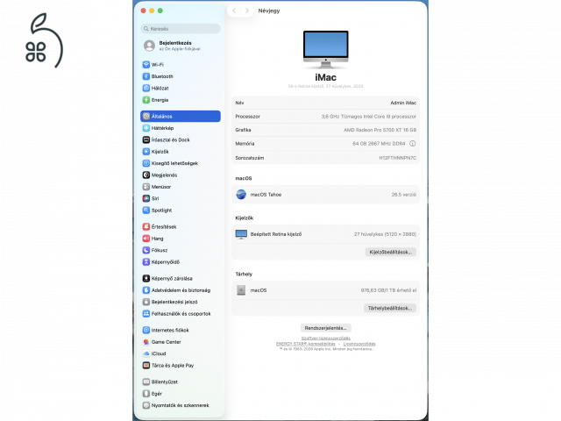The width and height of the screenshot is (561, 421).
Task: Select Bejelentkezési jelszó icon
Action: click(x=146, y=302)
